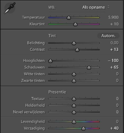Click the Witte tinten slider knob
Image resolution: width=124 pixels, height=133 pixels.
[74, 74]
